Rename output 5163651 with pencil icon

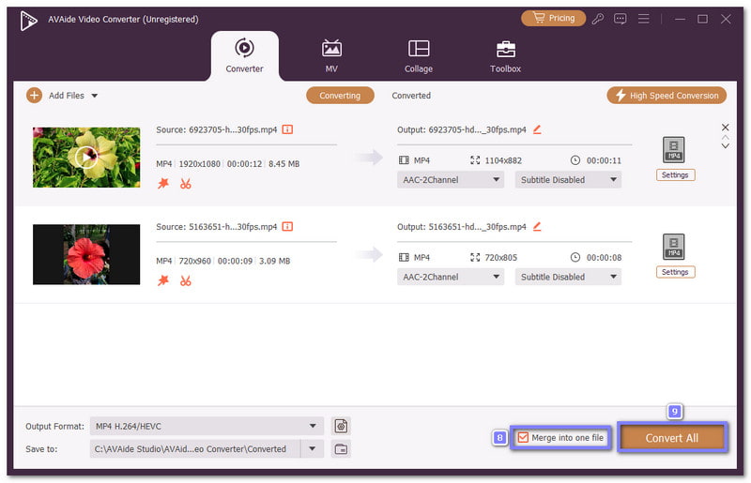[537, 226]
